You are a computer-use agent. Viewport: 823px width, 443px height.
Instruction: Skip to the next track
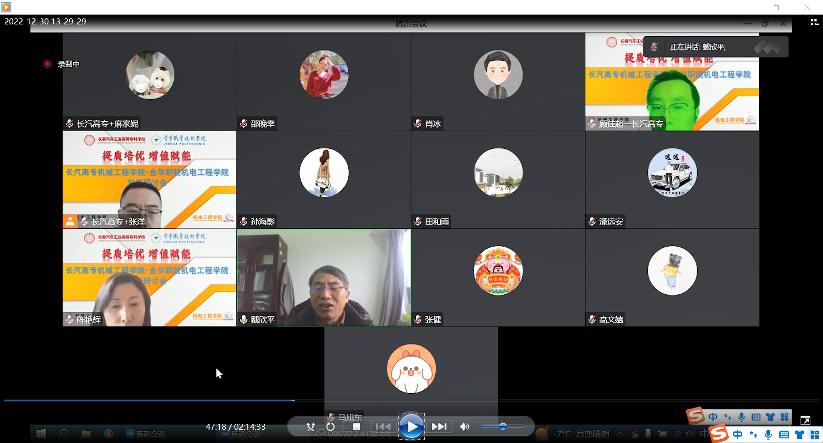click(439, 427)
